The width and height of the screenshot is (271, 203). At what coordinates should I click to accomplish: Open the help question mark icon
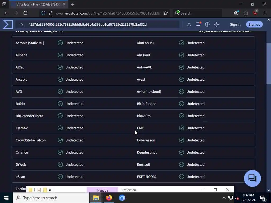click(x=207, y=25)
